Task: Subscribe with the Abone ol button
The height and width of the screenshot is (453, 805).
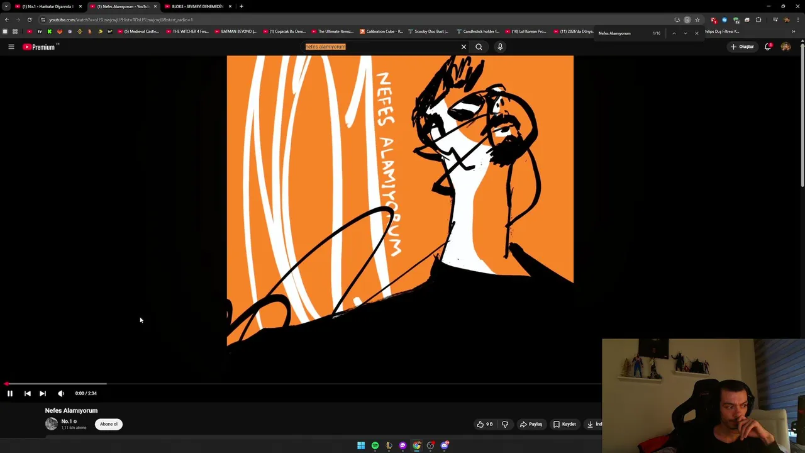Action: [x=109, y=424]
